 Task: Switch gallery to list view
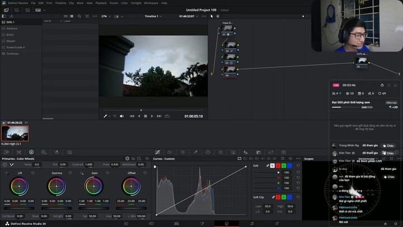[x=72, y=16]
